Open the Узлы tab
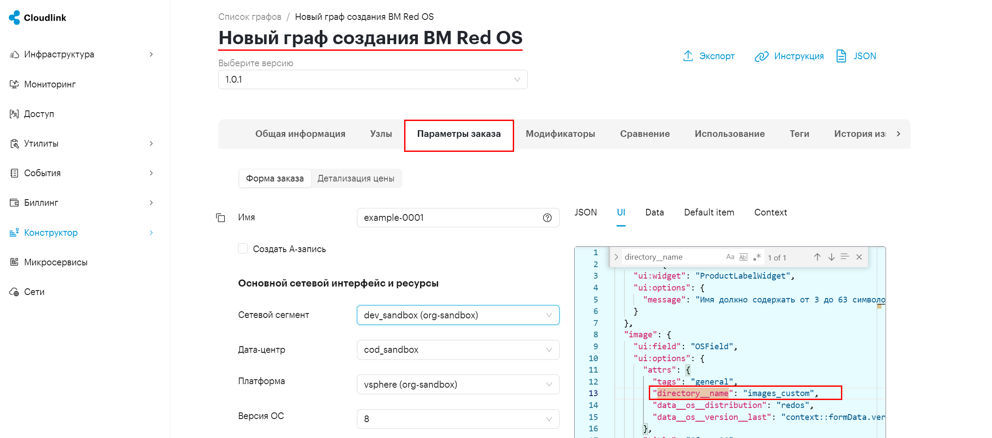This screenshot has width=992, height=438. pos(381,134)
